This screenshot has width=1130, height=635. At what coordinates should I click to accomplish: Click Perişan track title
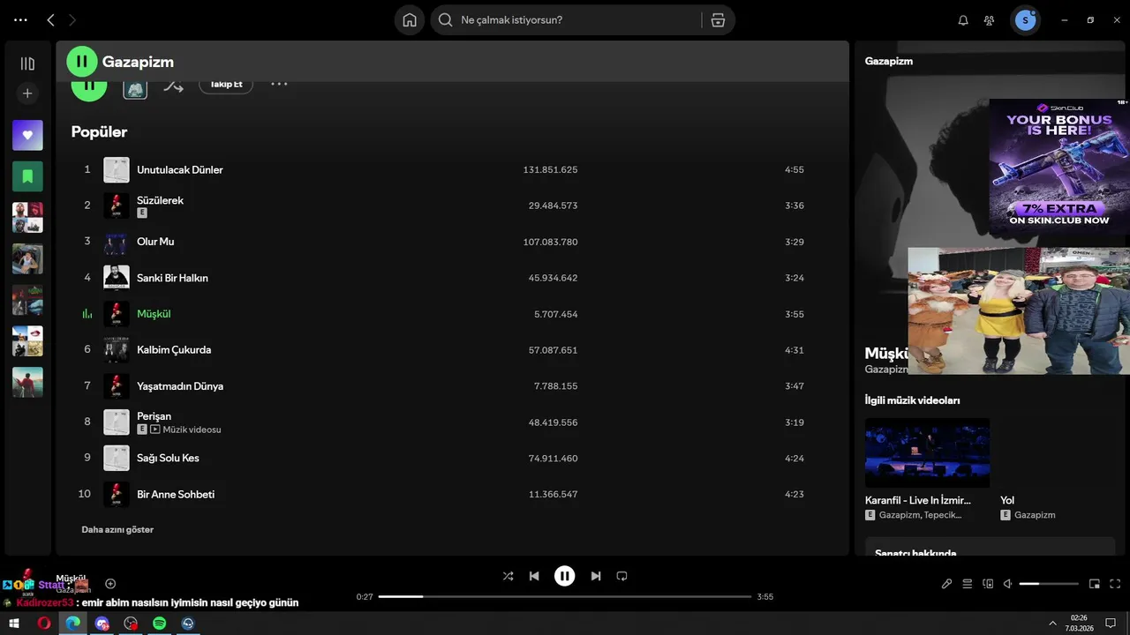click(x=154, y=416)
